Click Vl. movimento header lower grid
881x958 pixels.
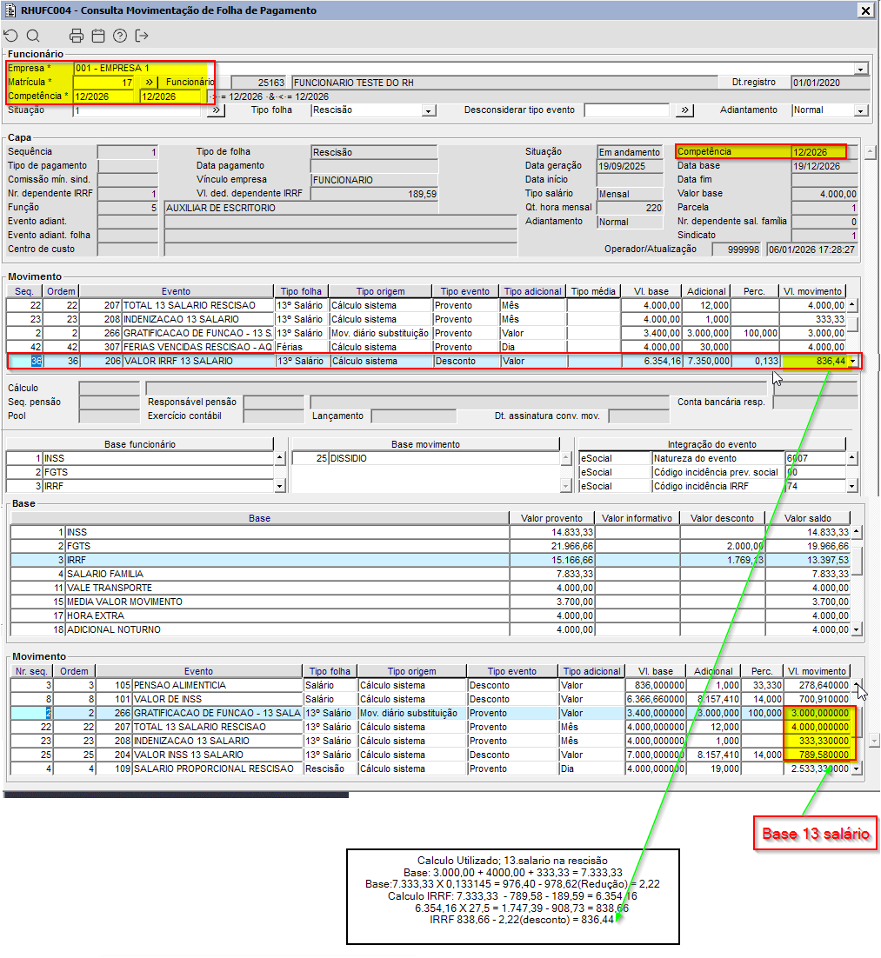(x=817, y=671)
